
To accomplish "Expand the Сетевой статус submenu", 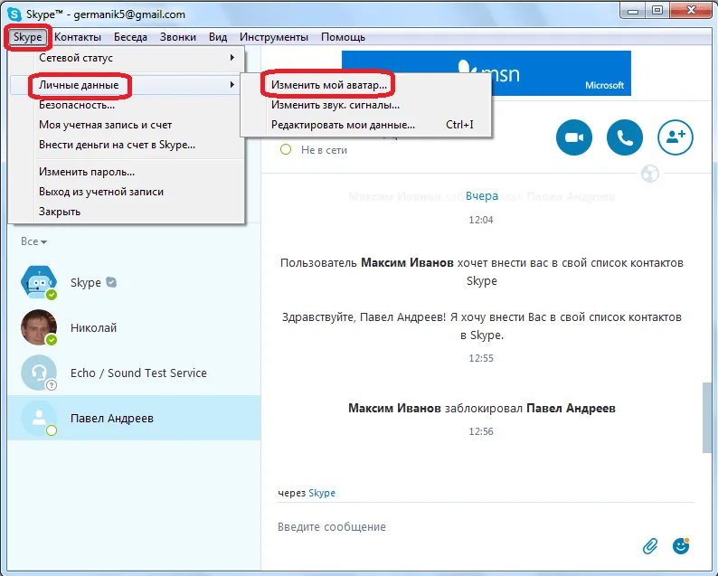I will (127, 58).
